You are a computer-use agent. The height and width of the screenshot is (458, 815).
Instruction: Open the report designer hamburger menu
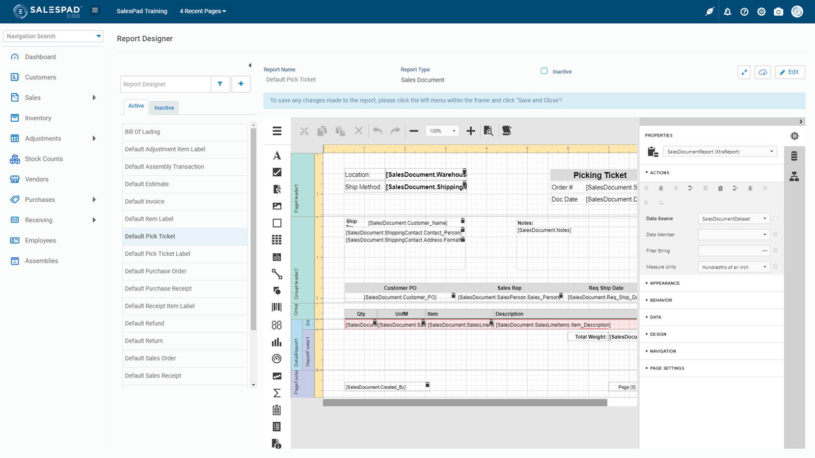click(x=277, y=131)
